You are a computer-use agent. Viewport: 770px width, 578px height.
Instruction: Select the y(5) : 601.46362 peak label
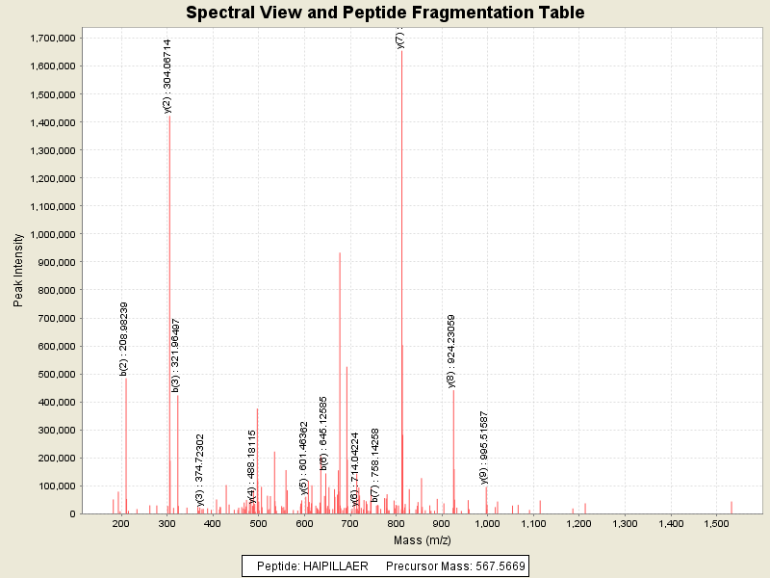(x=304, y=458)
